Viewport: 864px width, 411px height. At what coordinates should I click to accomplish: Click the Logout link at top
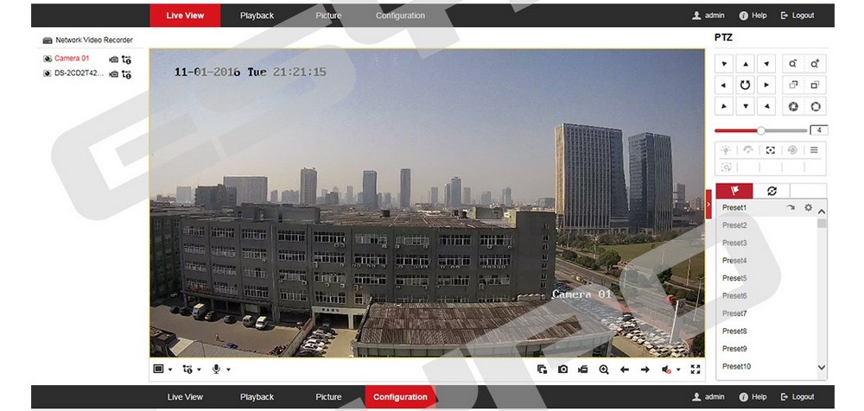click(797, 16)
